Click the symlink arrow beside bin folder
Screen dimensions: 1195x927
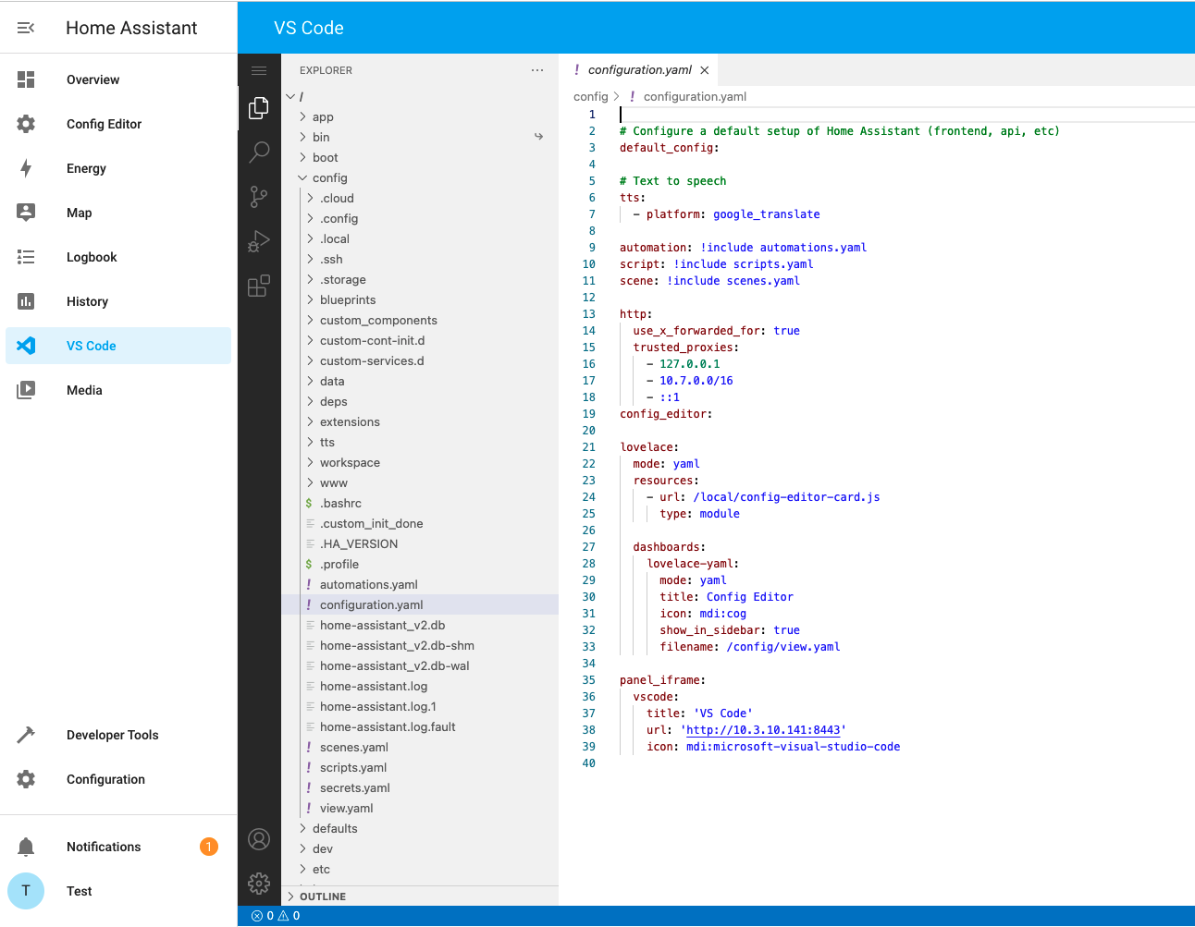538,137
